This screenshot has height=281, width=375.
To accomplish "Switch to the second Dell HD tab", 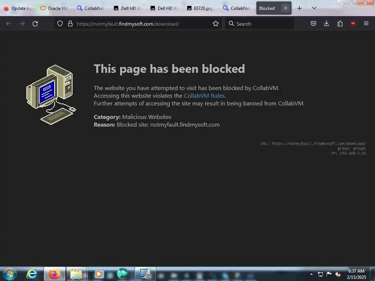I will click(x=164, y=8).
